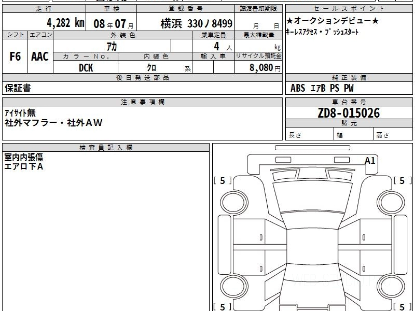Click the color code DCK
The width and height of the screenshot is (415, 311).
[86, 68]
